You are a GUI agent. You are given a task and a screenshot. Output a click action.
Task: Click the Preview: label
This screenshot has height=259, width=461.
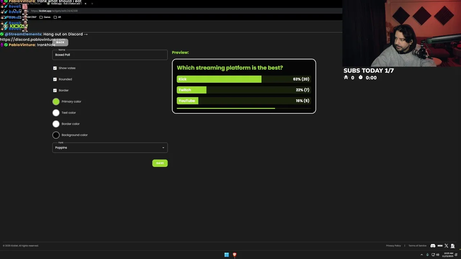click(x=180, y=53)
